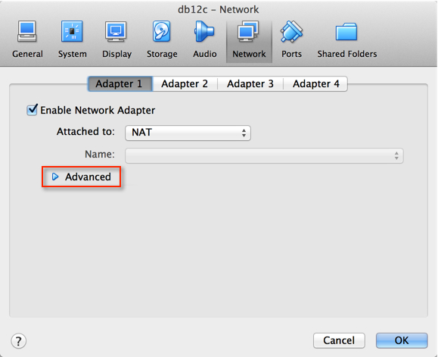
Task: Open System settings chip icon
Action: tap(72, 31)
